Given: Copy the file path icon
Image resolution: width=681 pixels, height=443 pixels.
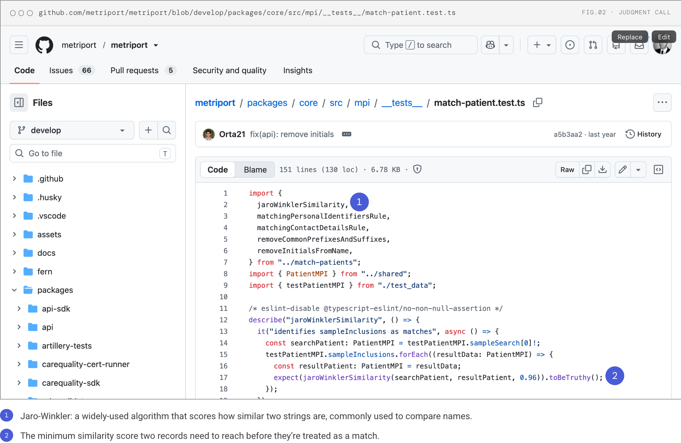Looking at the screenshot, I should coord(538,103).
